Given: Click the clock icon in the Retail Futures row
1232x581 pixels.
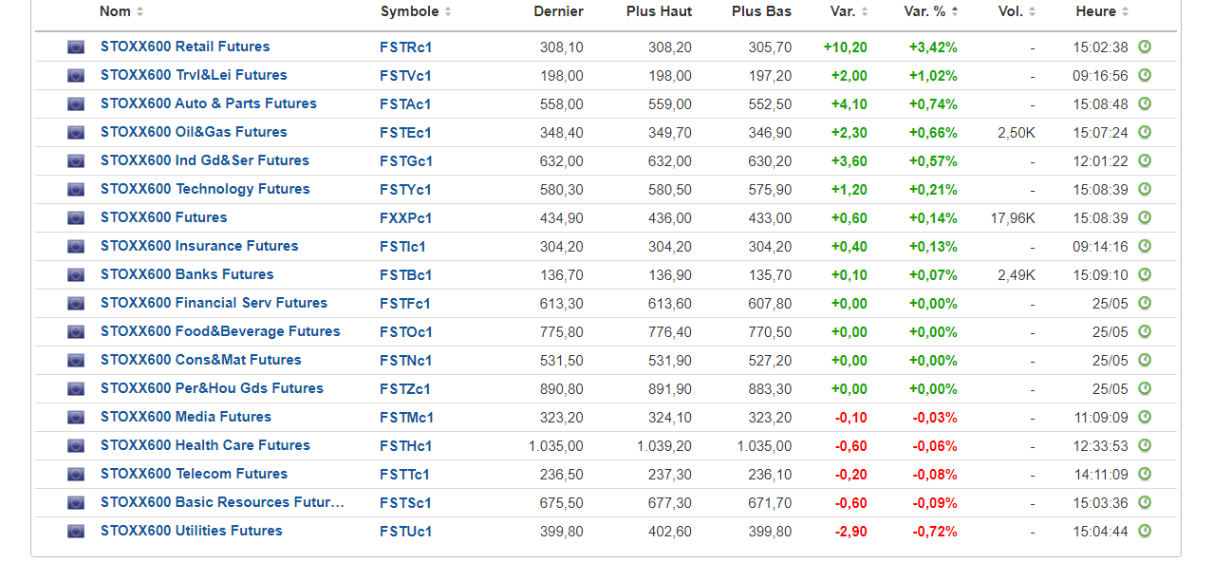Looking at the screenshot, I should (1145, 47).
